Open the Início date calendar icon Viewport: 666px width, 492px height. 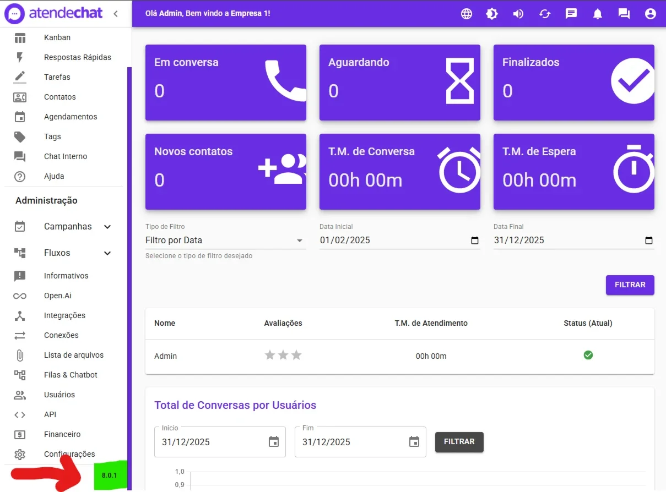pyautogui.click(x=274, y=442)
